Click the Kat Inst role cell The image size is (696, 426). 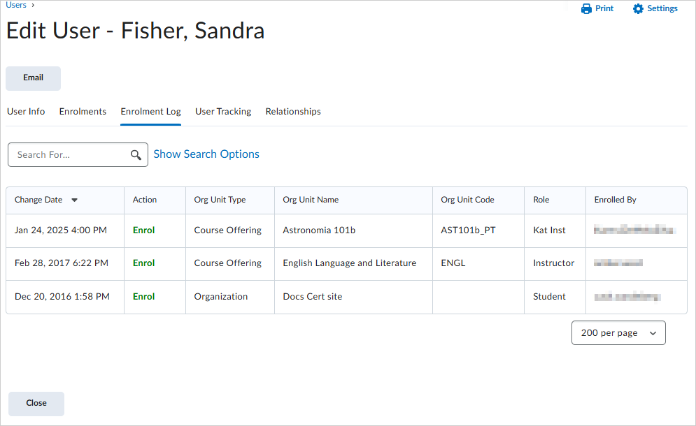pos(550,230)
